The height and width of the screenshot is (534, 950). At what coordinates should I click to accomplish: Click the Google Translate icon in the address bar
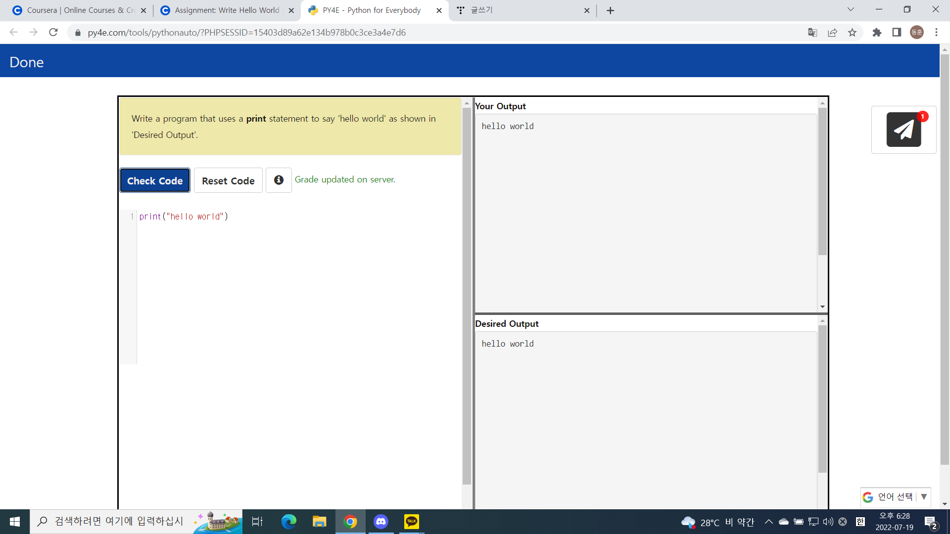coord(812,33)
